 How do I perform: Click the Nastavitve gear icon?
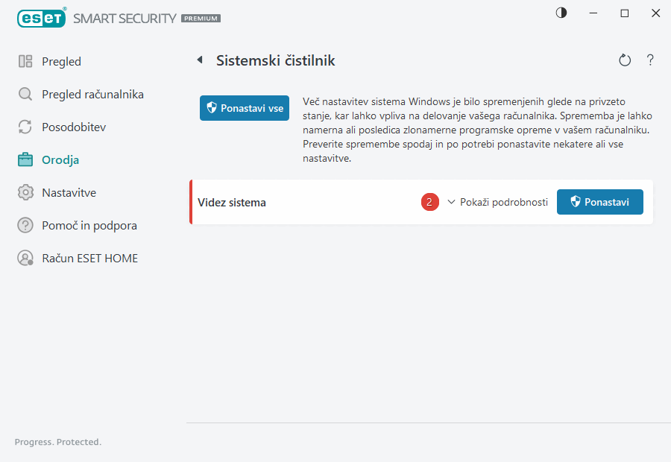[x=25, y=193]
